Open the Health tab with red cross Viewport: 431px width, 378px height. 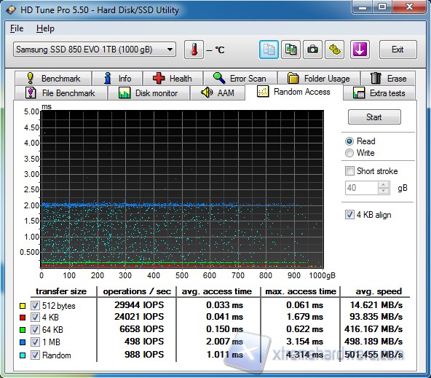pos(173,79)
